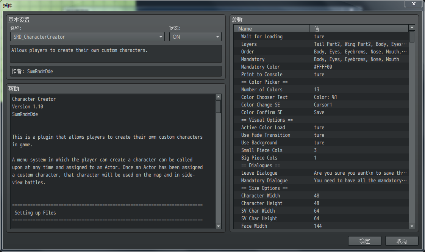Open the status ON dropdown
The width and height of the screenshot is (425, 252).
point(195,37)
